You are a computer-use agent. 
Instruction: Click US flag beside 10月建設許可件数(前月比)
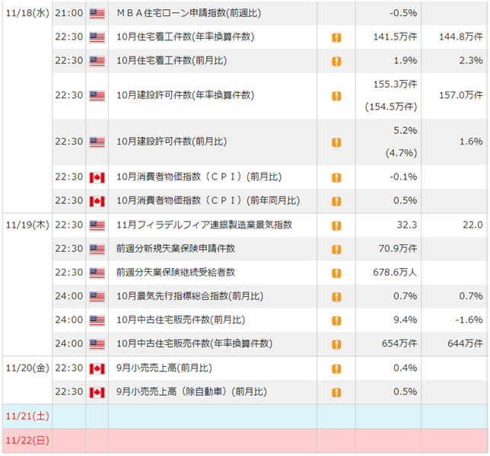[x=97, y=142]
